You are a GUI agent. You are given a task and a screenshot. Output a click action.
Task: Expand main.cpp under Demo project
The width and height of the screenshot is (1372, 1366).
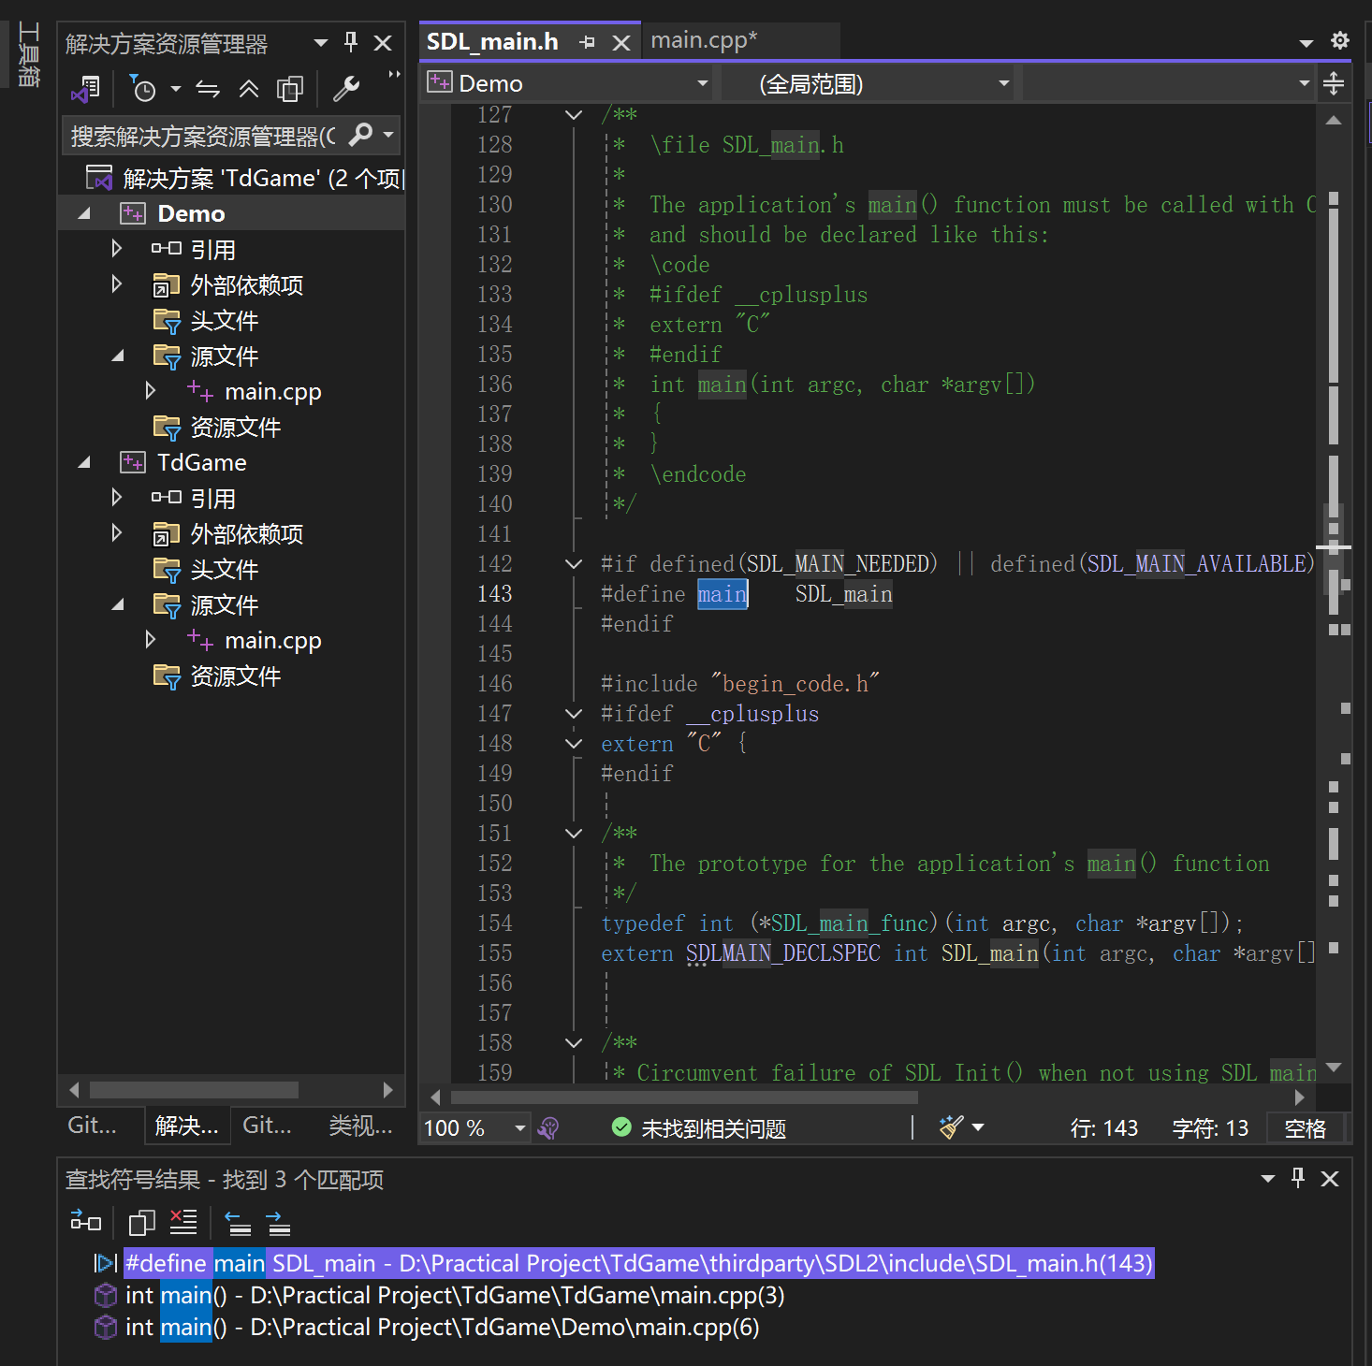click(150, 391)
